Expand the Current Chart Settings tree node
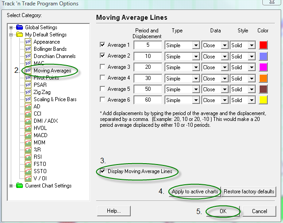The height and width of the screenshot is (223, 283). 11,186
